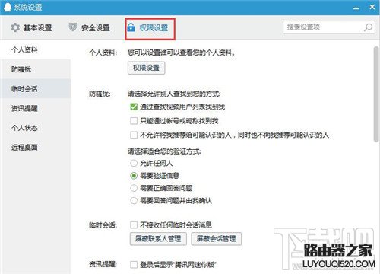Select 临时会话 in the left sidebar
Image resolution: width=380 pixels, height=274 pixels.
[x=35, y=88]
